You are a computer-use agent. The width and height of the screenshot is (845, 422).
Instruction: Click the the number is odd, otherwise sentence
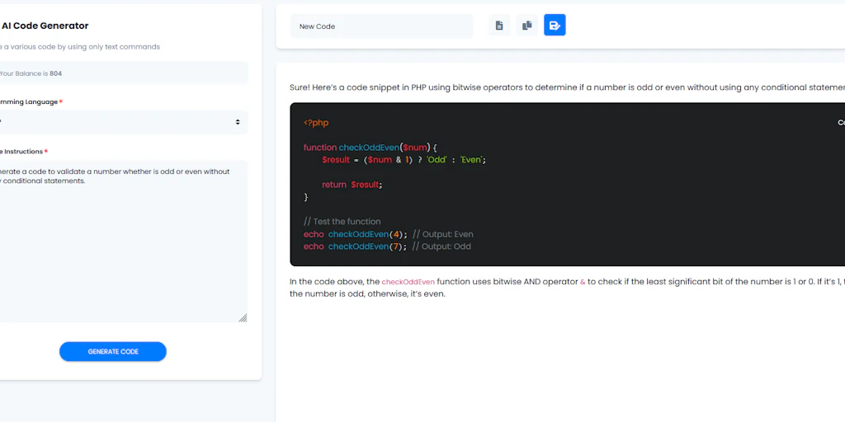pyautogui.click(x=367, y=294)
